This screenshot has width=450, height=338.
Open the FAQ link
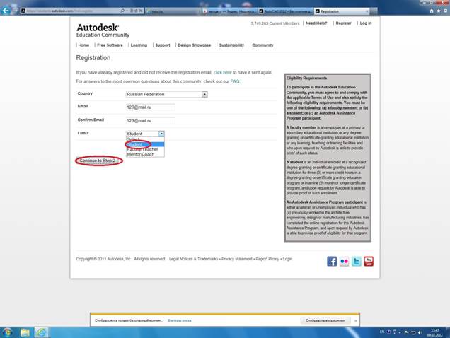(x=235, y=81)
